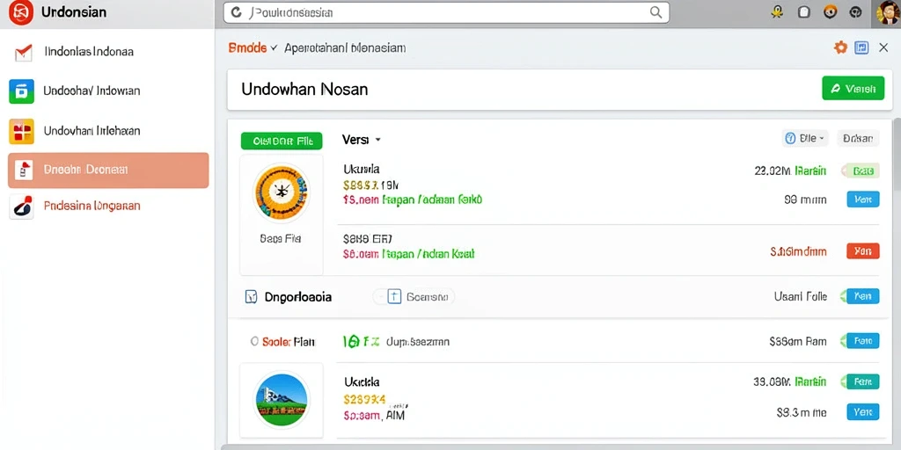Click the Bcemsna pill button
The image size is (901, 450).
[x=420, y=297]
